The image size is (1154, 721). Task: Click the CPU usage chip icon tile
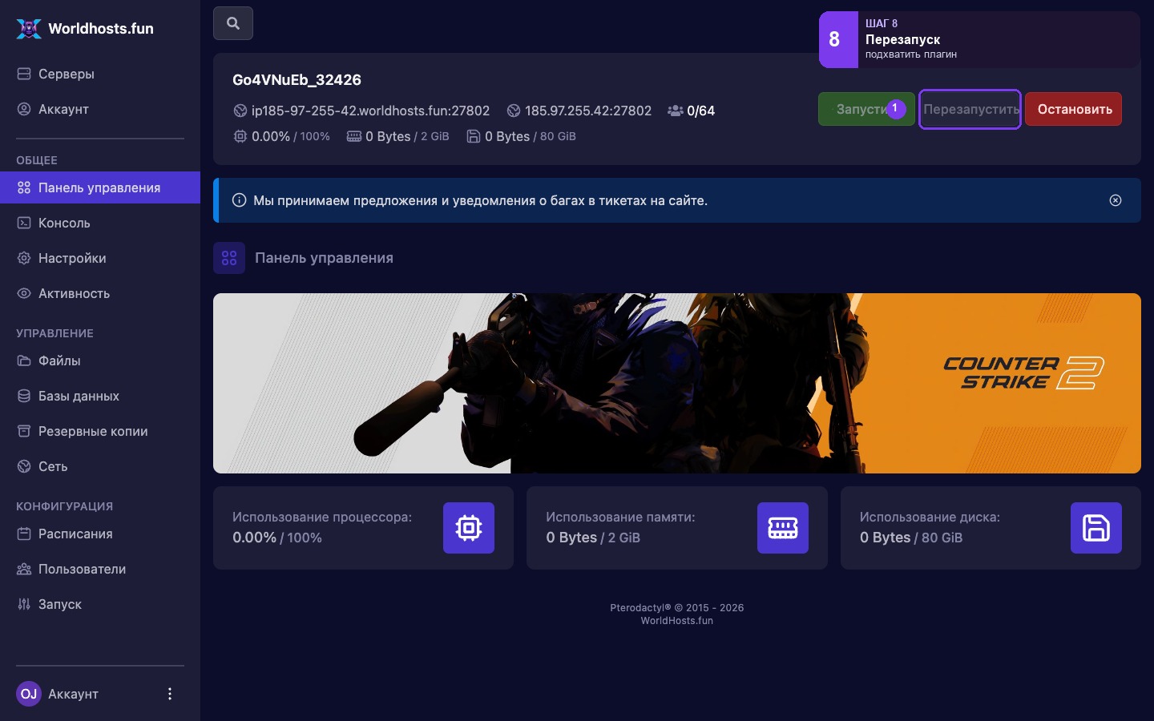click(x=469, y=528)
